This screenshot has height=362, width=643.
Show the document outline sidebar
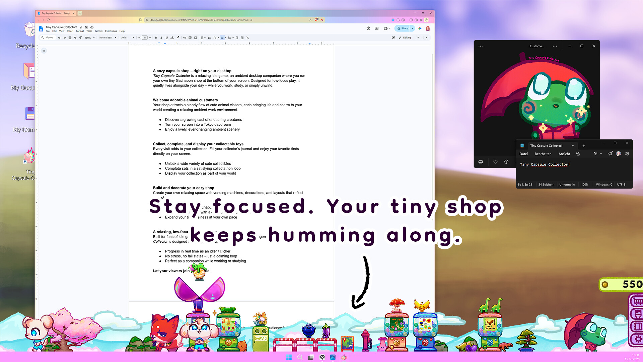coord(44,51)
